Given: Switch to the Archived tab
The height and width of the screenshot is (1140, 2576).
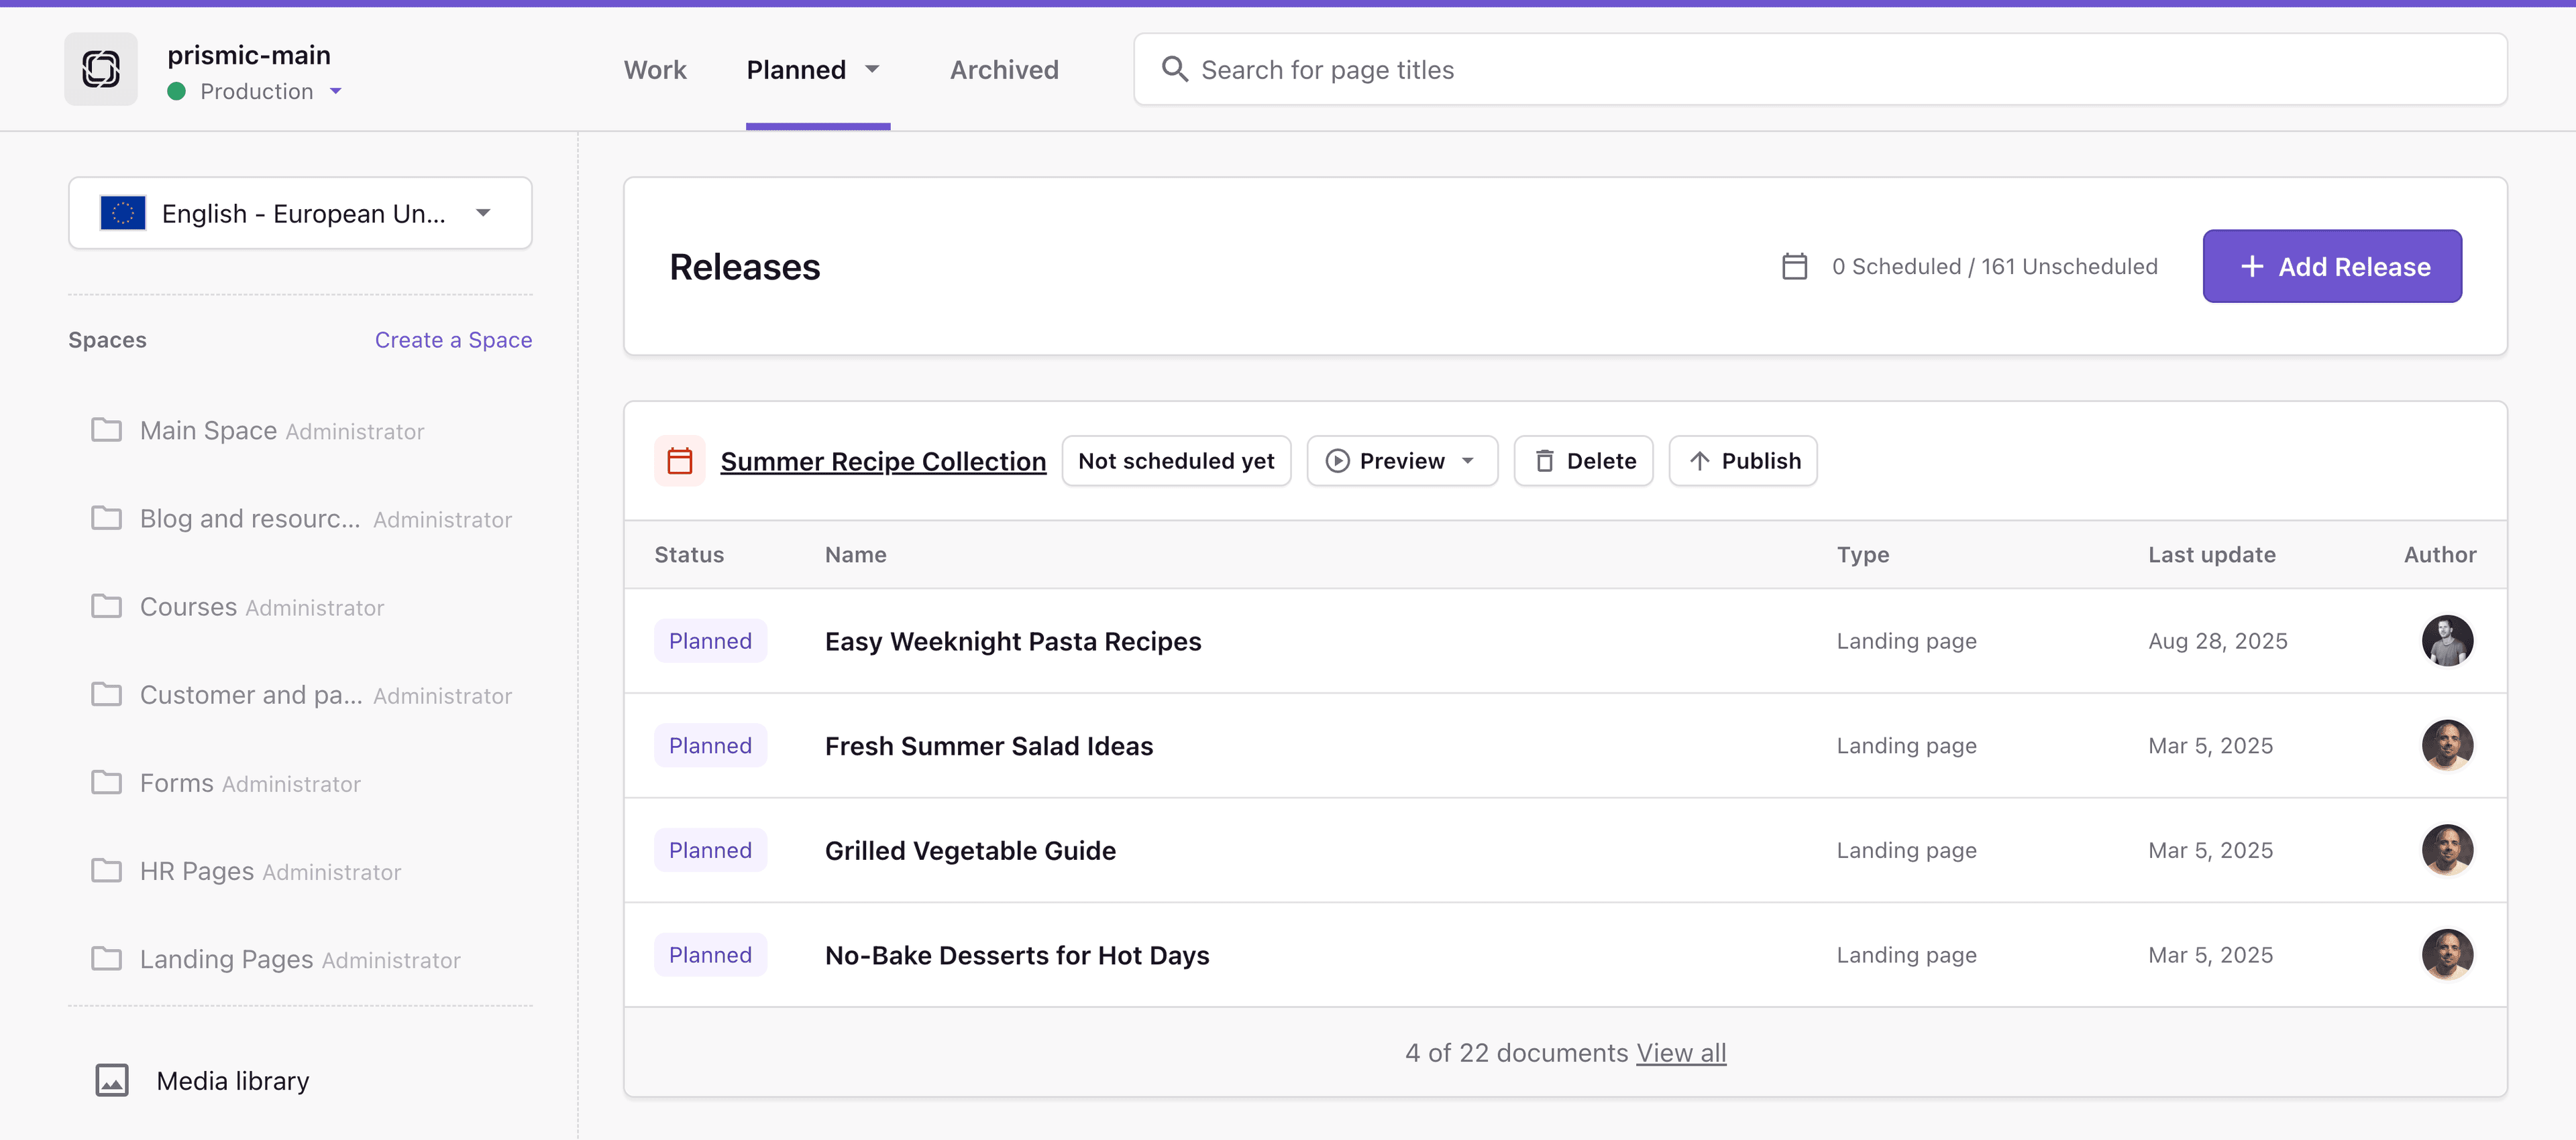Looking at the screenshot, I should (1003, 69).
